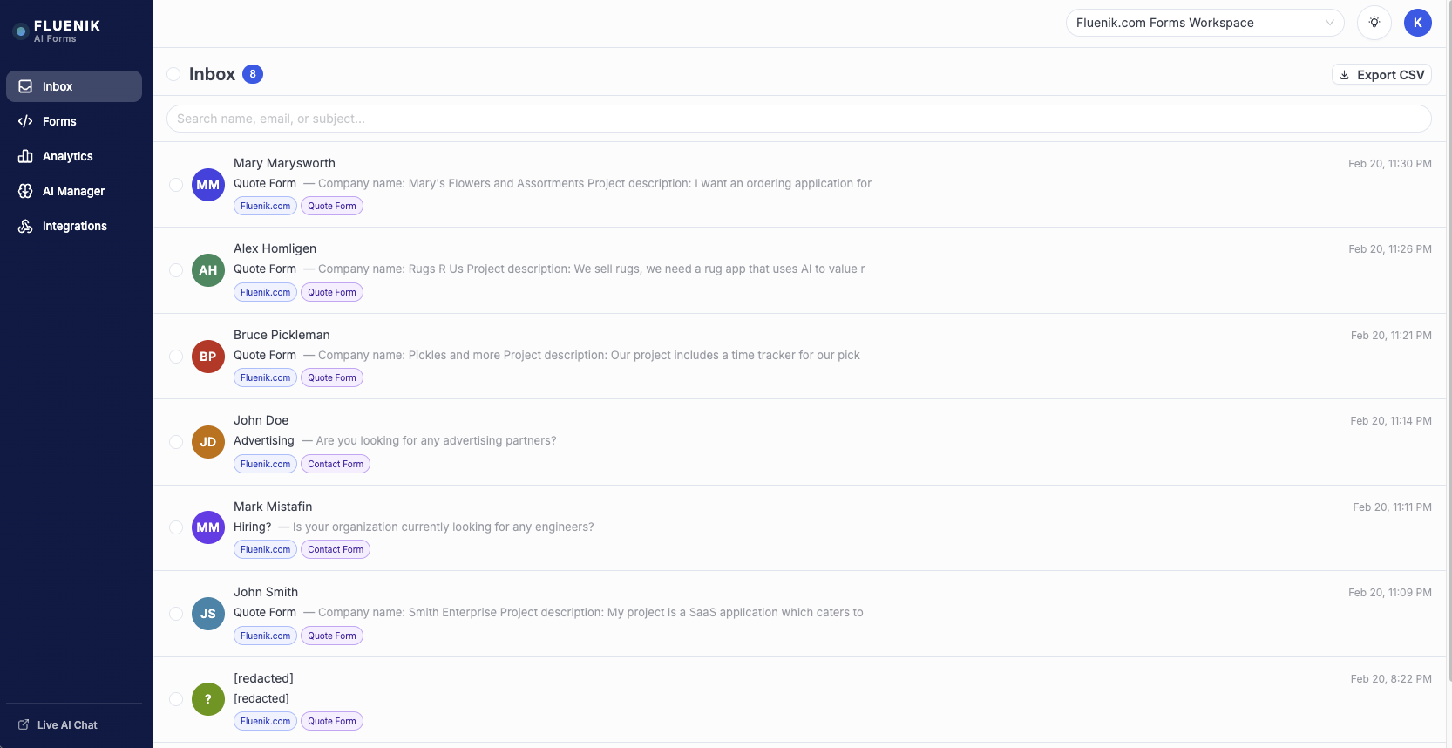Screen dimensions: 1452x748
Task: Click the Live AI Chat external-link icon
Action: click(24, 724)
